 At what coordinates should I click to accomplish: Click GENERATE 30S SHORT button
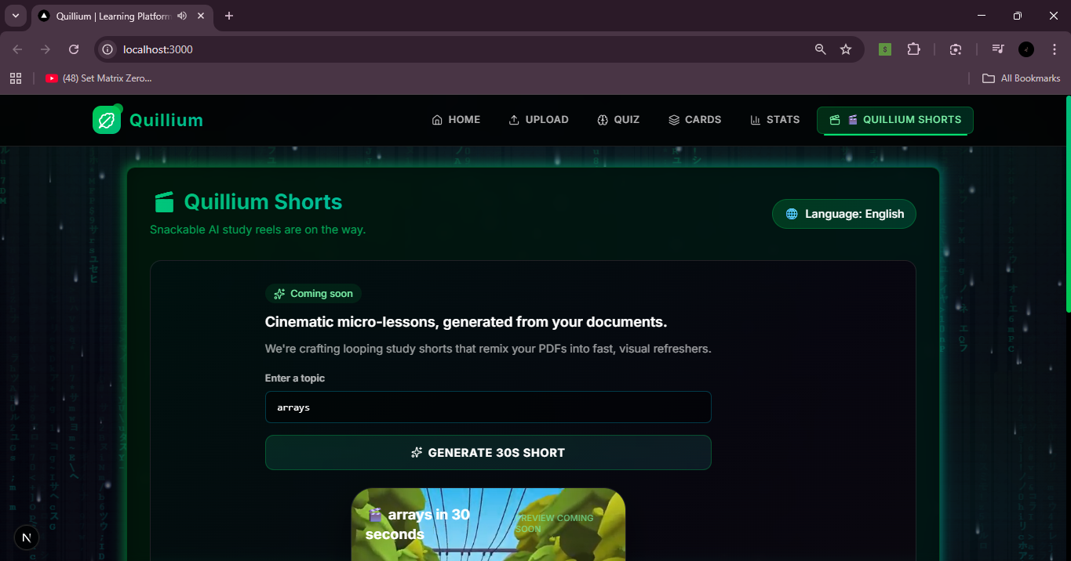pos(488,453)
